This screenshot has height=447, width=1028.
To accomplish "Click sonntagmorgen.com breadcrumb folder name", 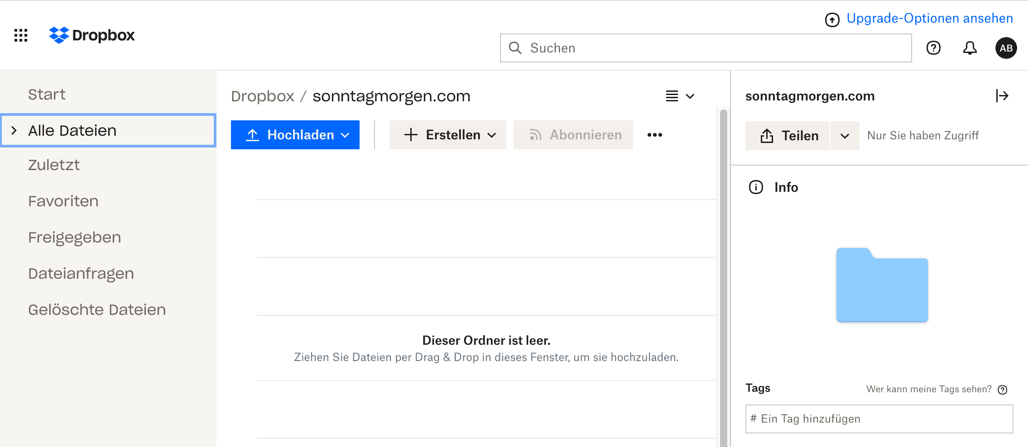I will coord(391,96).
